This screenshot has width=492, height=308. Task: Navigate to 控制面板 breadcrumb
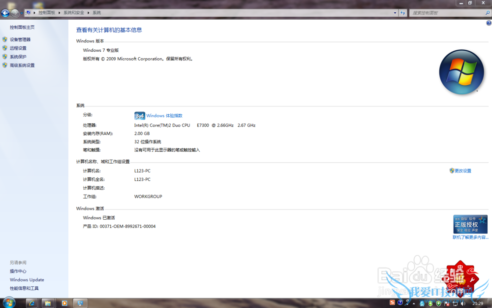tap(47, 13)
